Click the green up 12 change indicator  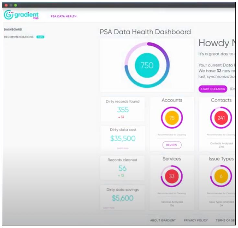(x=121, y=176)
